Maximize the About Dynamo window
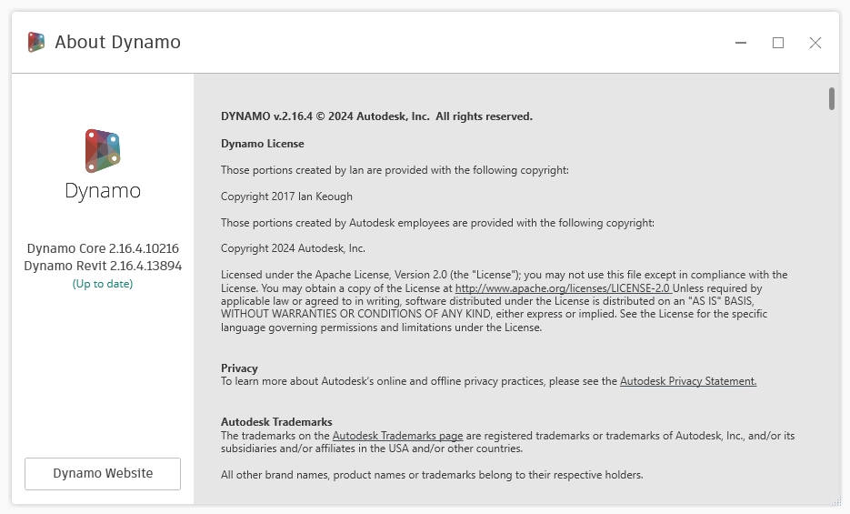Screen dimensions: 850x514 click(778, 43)
